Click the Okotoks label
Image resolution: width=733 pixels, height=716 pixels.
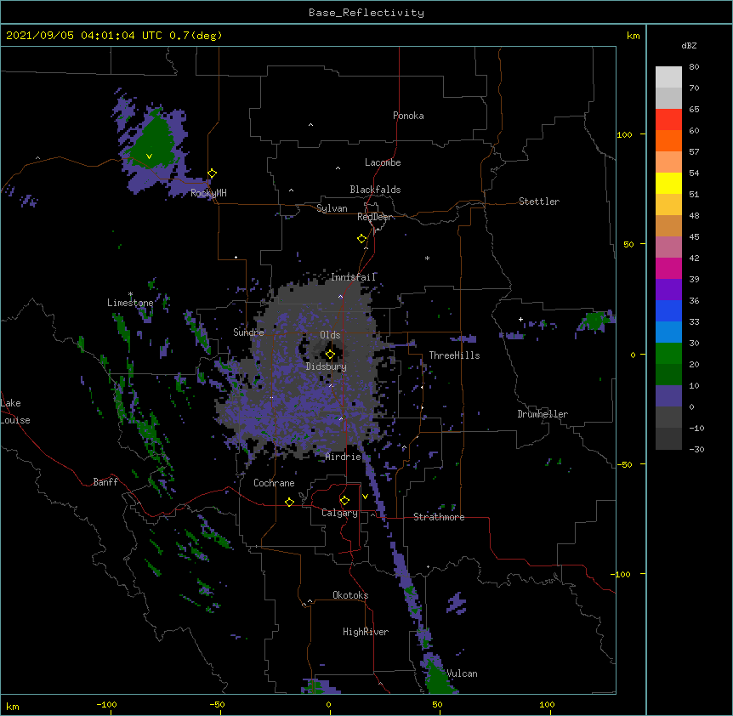(350, 595)
